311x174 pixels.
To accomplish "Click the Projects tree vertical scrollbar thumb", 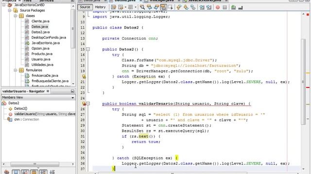I will (x=73, y=29).
